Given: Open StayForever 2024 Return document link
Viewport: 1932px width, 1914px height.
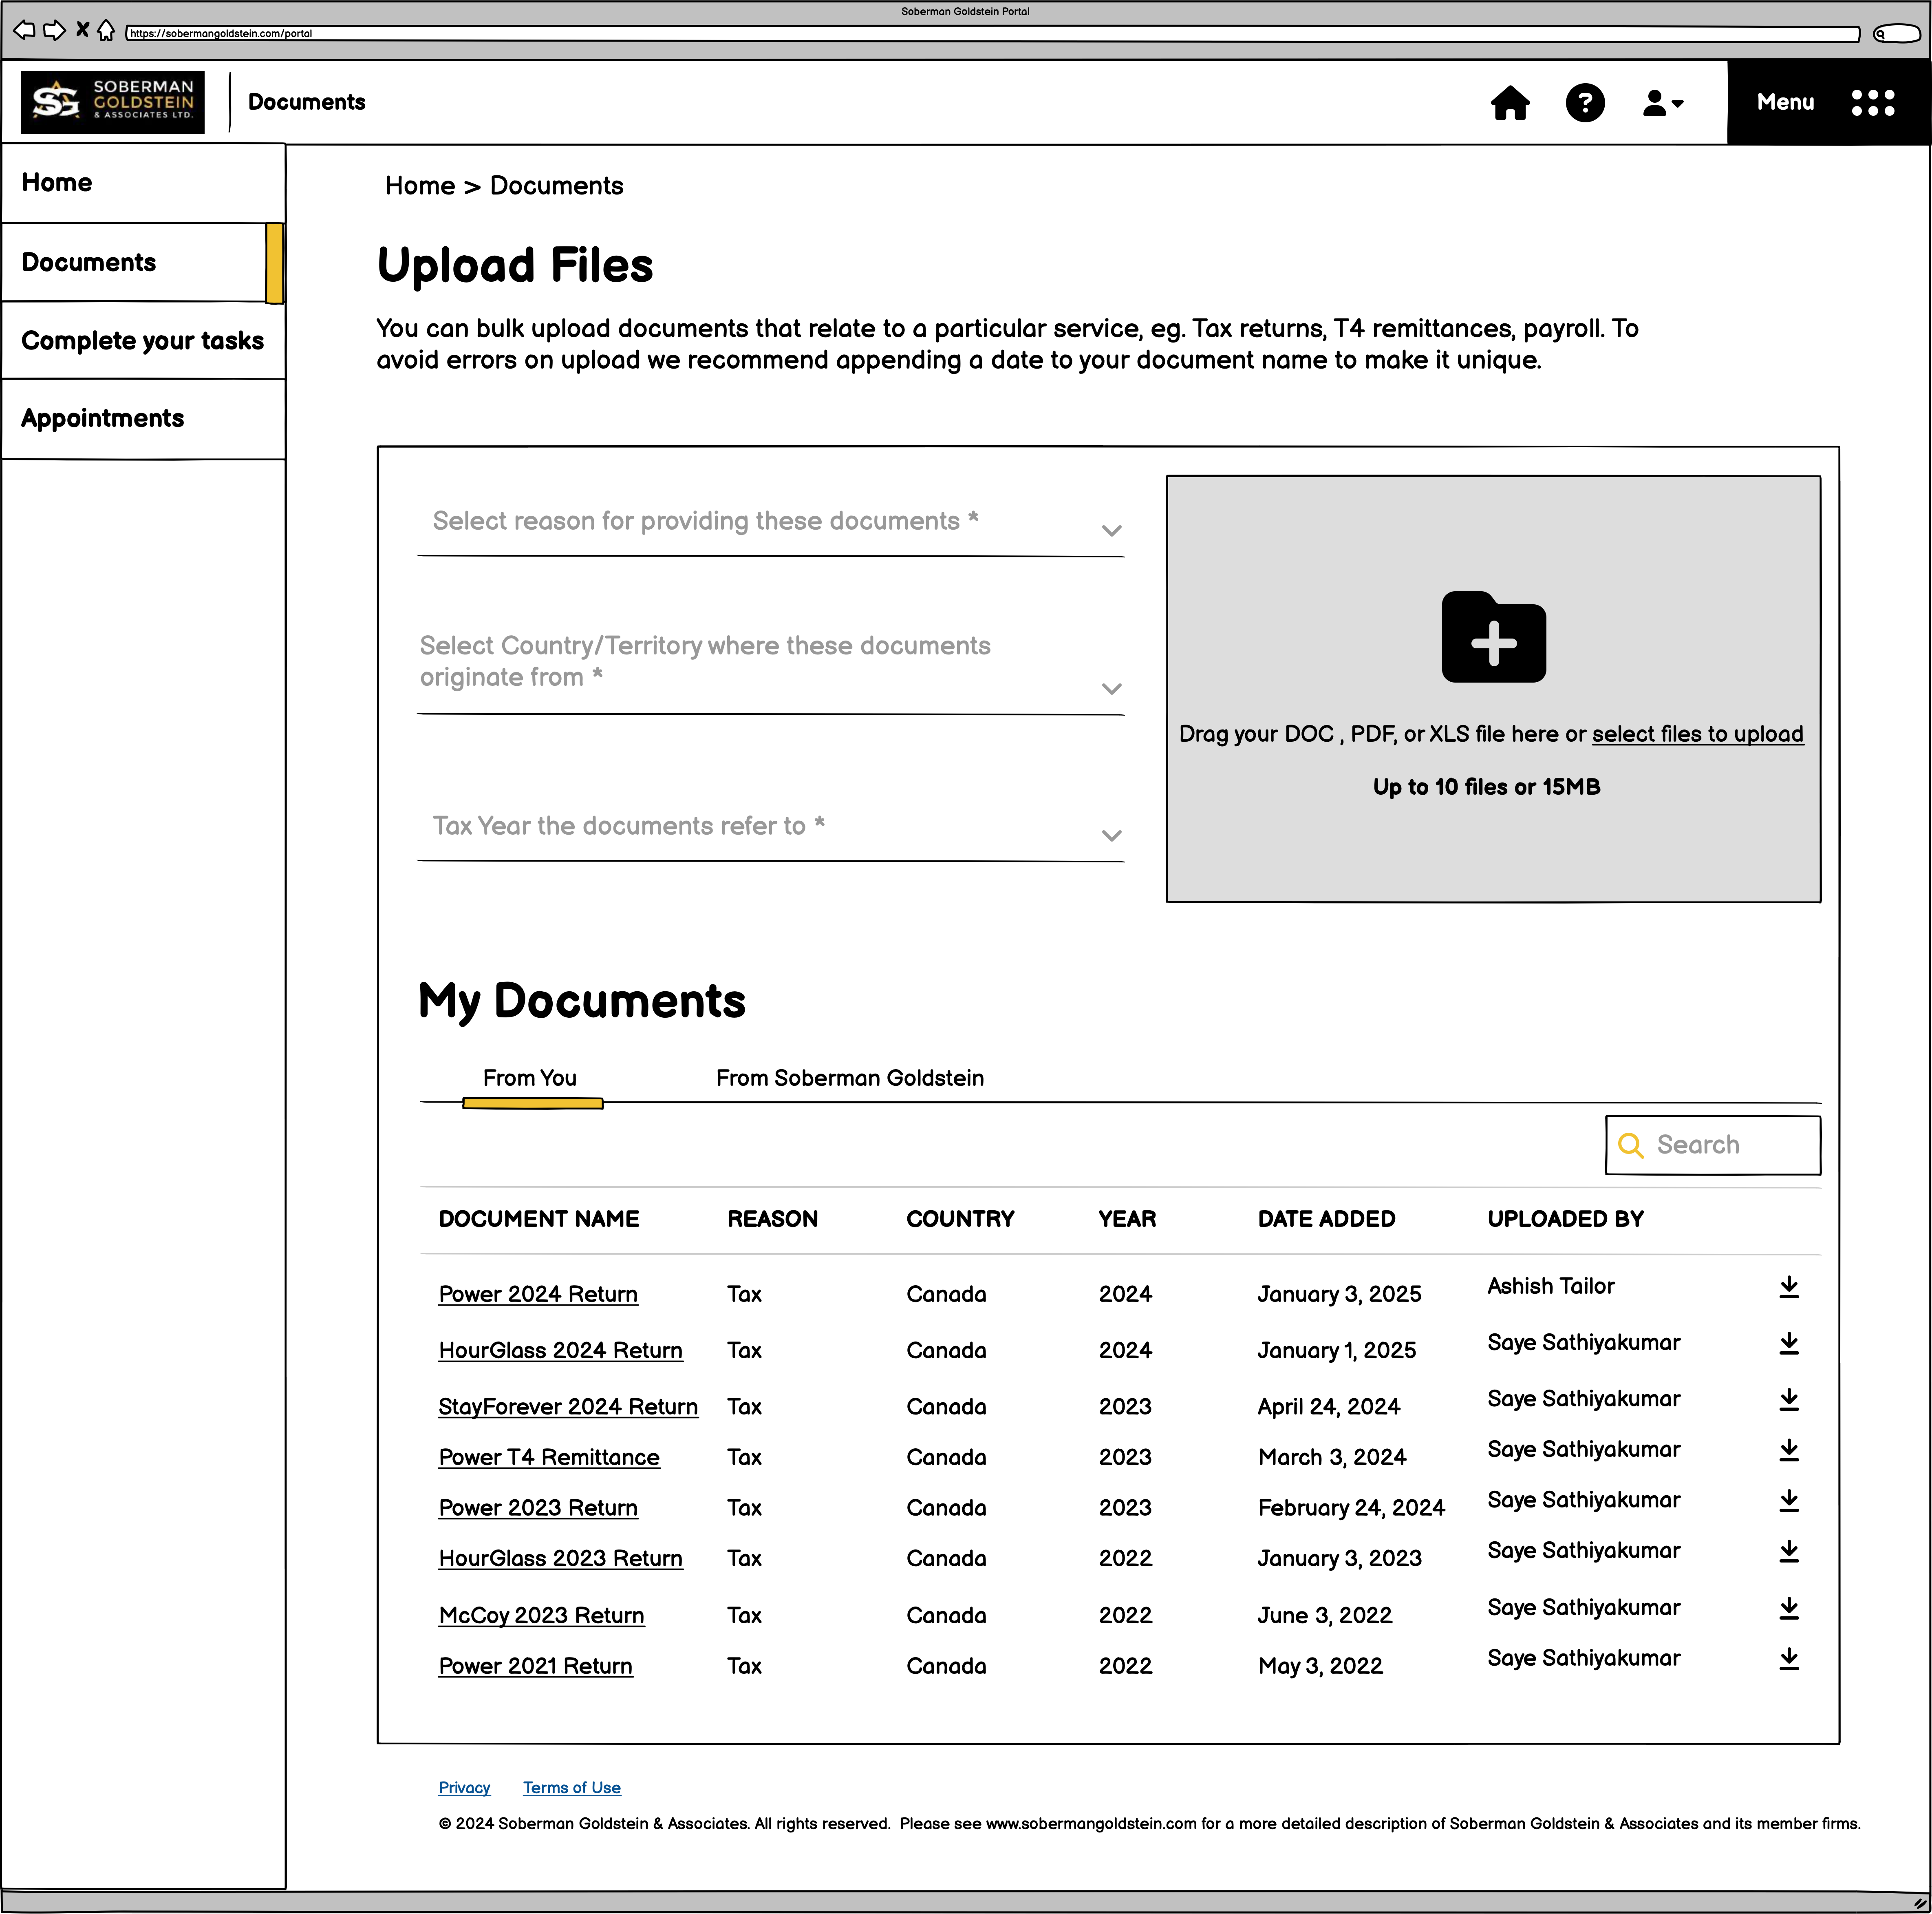Looking at the screenshot, I should point(568,1407).
